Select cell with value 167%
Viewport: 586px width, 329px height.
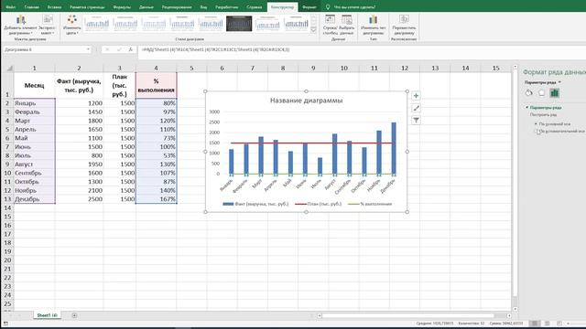coord(157,199)
